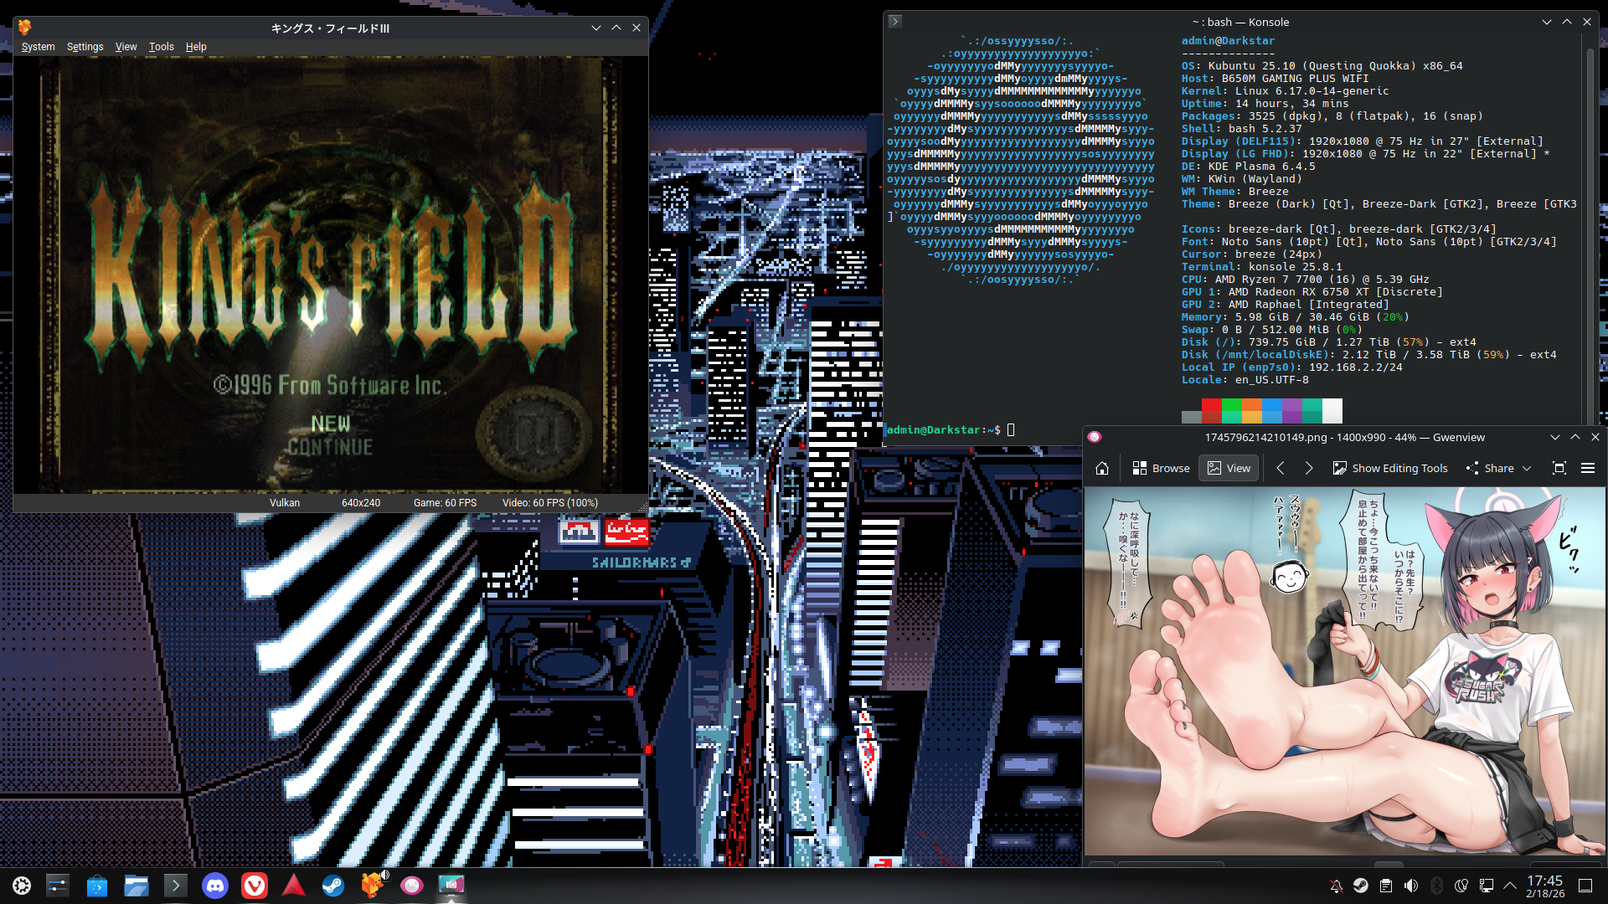1608x904 pixels.
Task: Click the Gwenview fullscreen icon
Action: pyautogui.click(x=1559, y=469)
